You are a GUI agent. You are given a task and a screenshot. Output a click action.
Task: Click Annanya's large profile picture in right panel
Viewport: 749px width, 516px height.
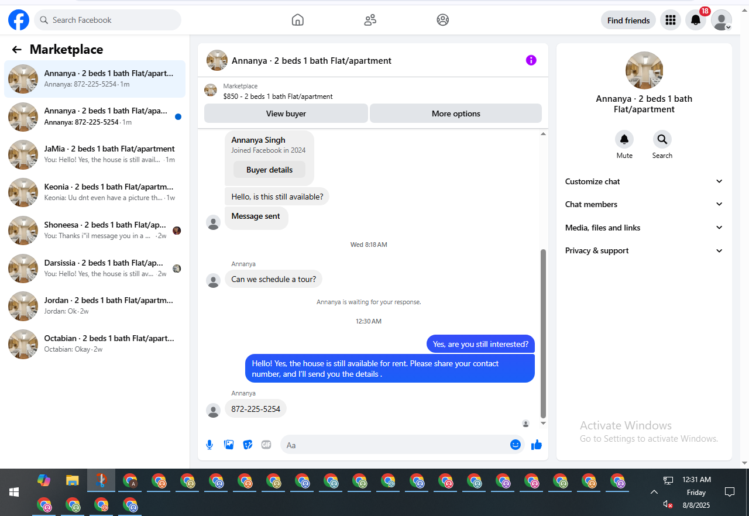click(644, 70)
